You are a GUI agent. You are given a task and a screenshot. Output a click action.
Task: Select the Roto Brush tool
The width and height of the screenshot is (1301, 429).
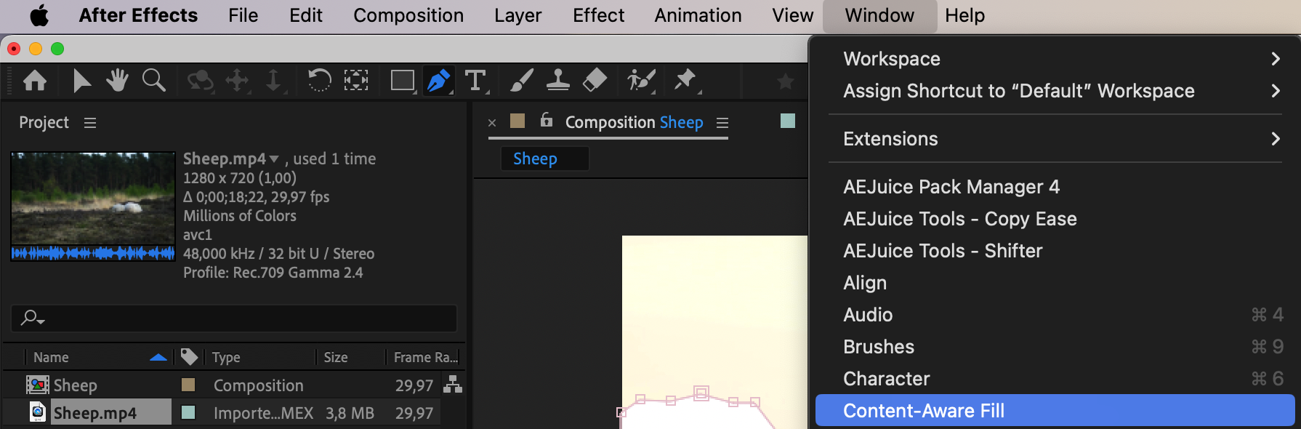tap(641, 80)
